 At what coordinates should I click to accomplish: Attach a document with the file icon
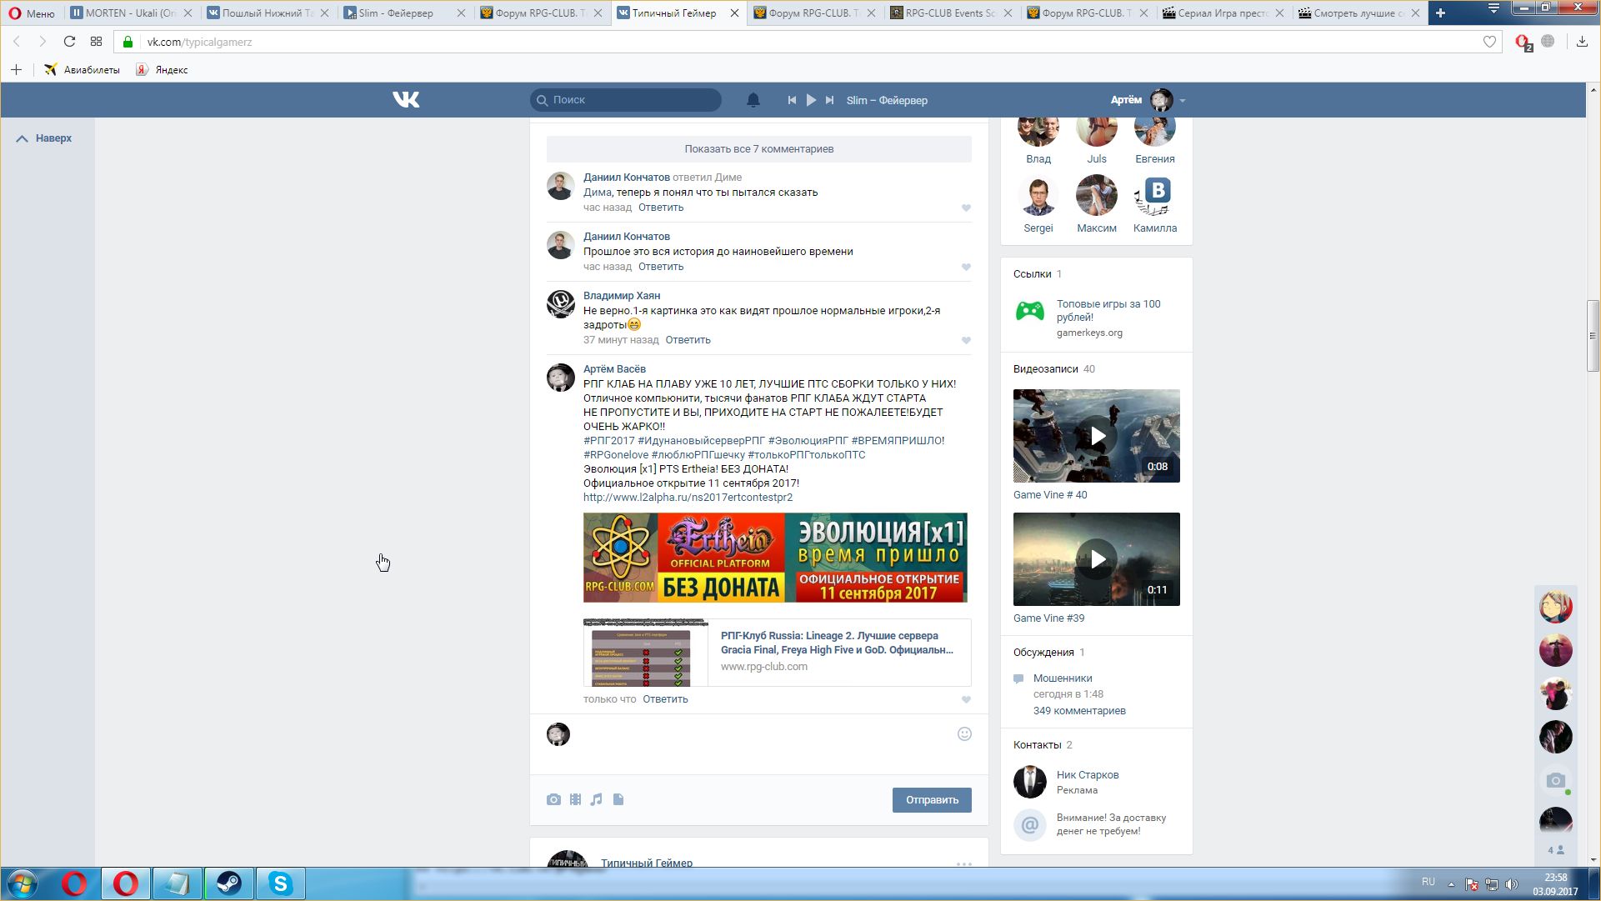click(618, 800)
